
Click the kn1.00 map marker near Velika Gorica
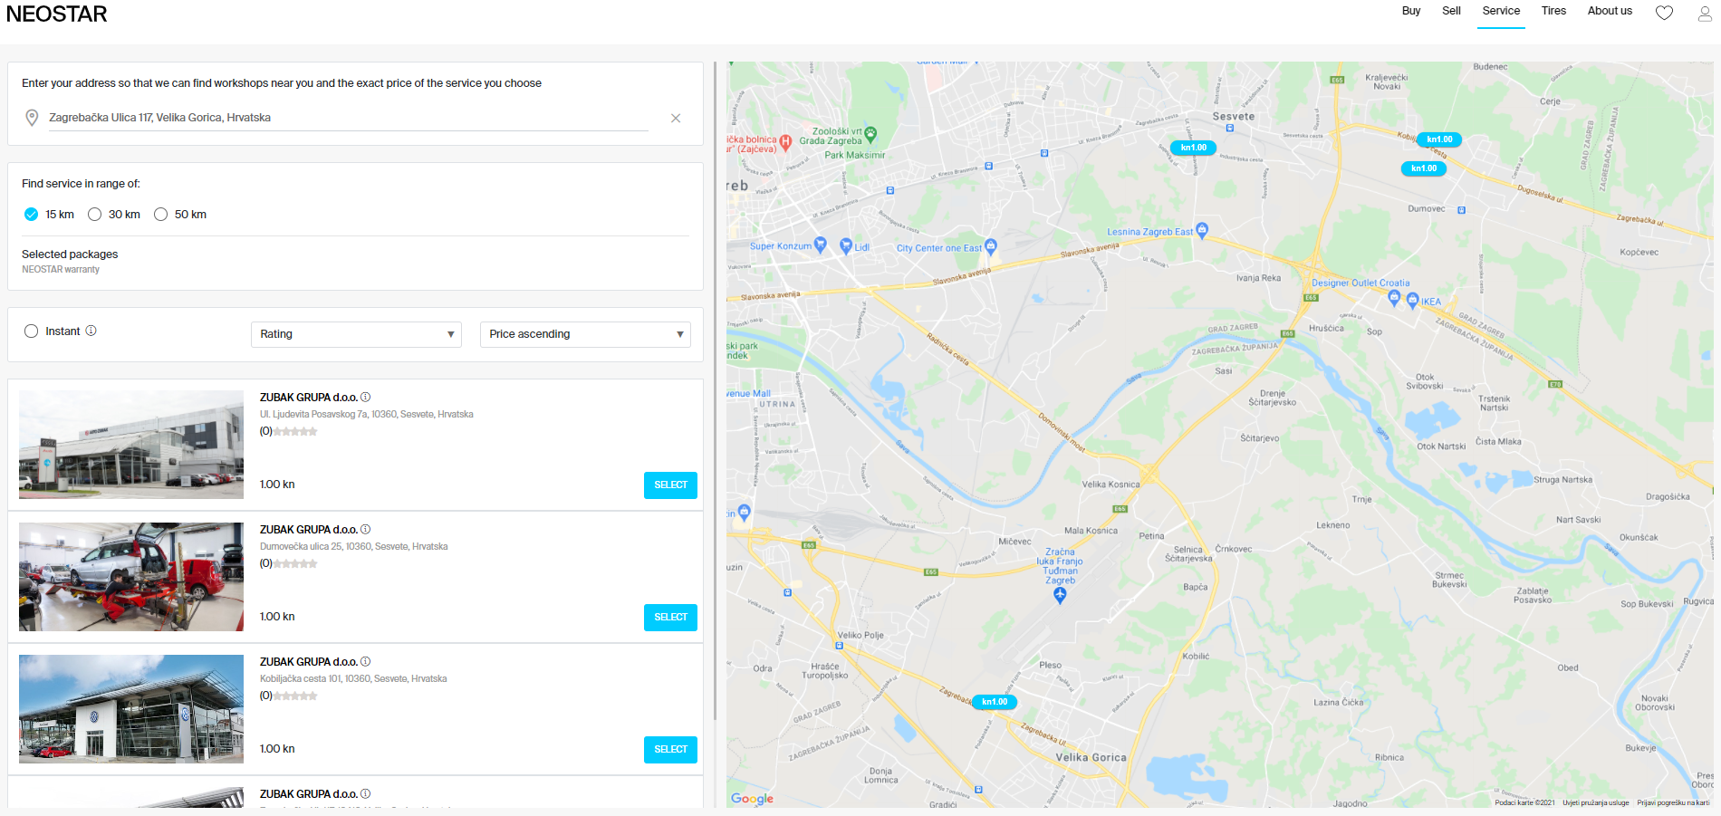[x=995, y=701]
